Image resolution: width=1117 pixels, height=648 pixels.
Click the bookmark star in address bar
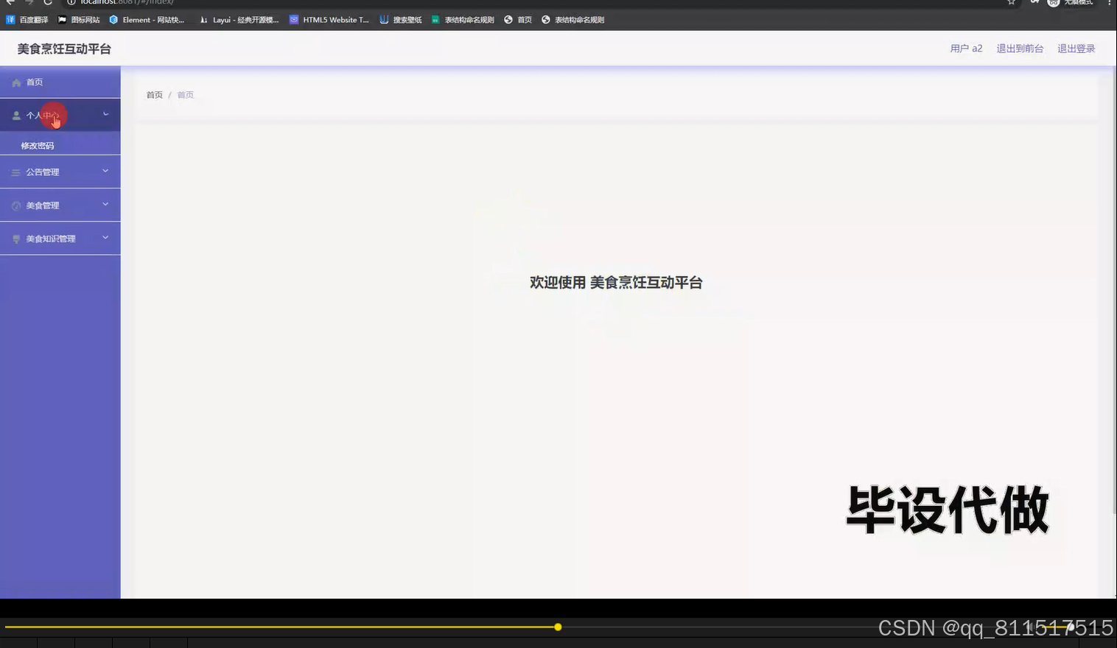pos(1009,3)
